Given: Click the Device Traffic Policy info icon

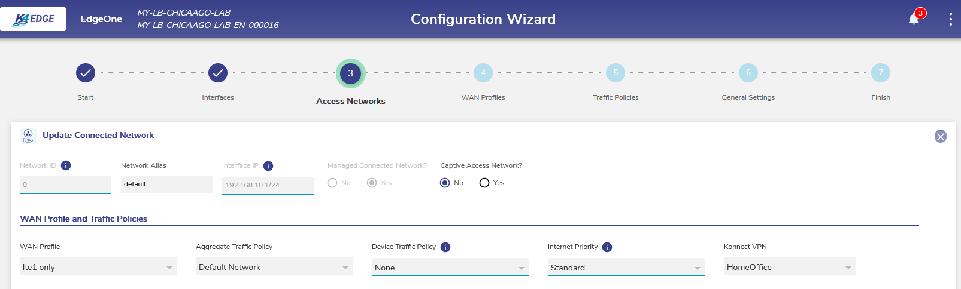Looking at the screenshot, I should click(x=445, y=247).
